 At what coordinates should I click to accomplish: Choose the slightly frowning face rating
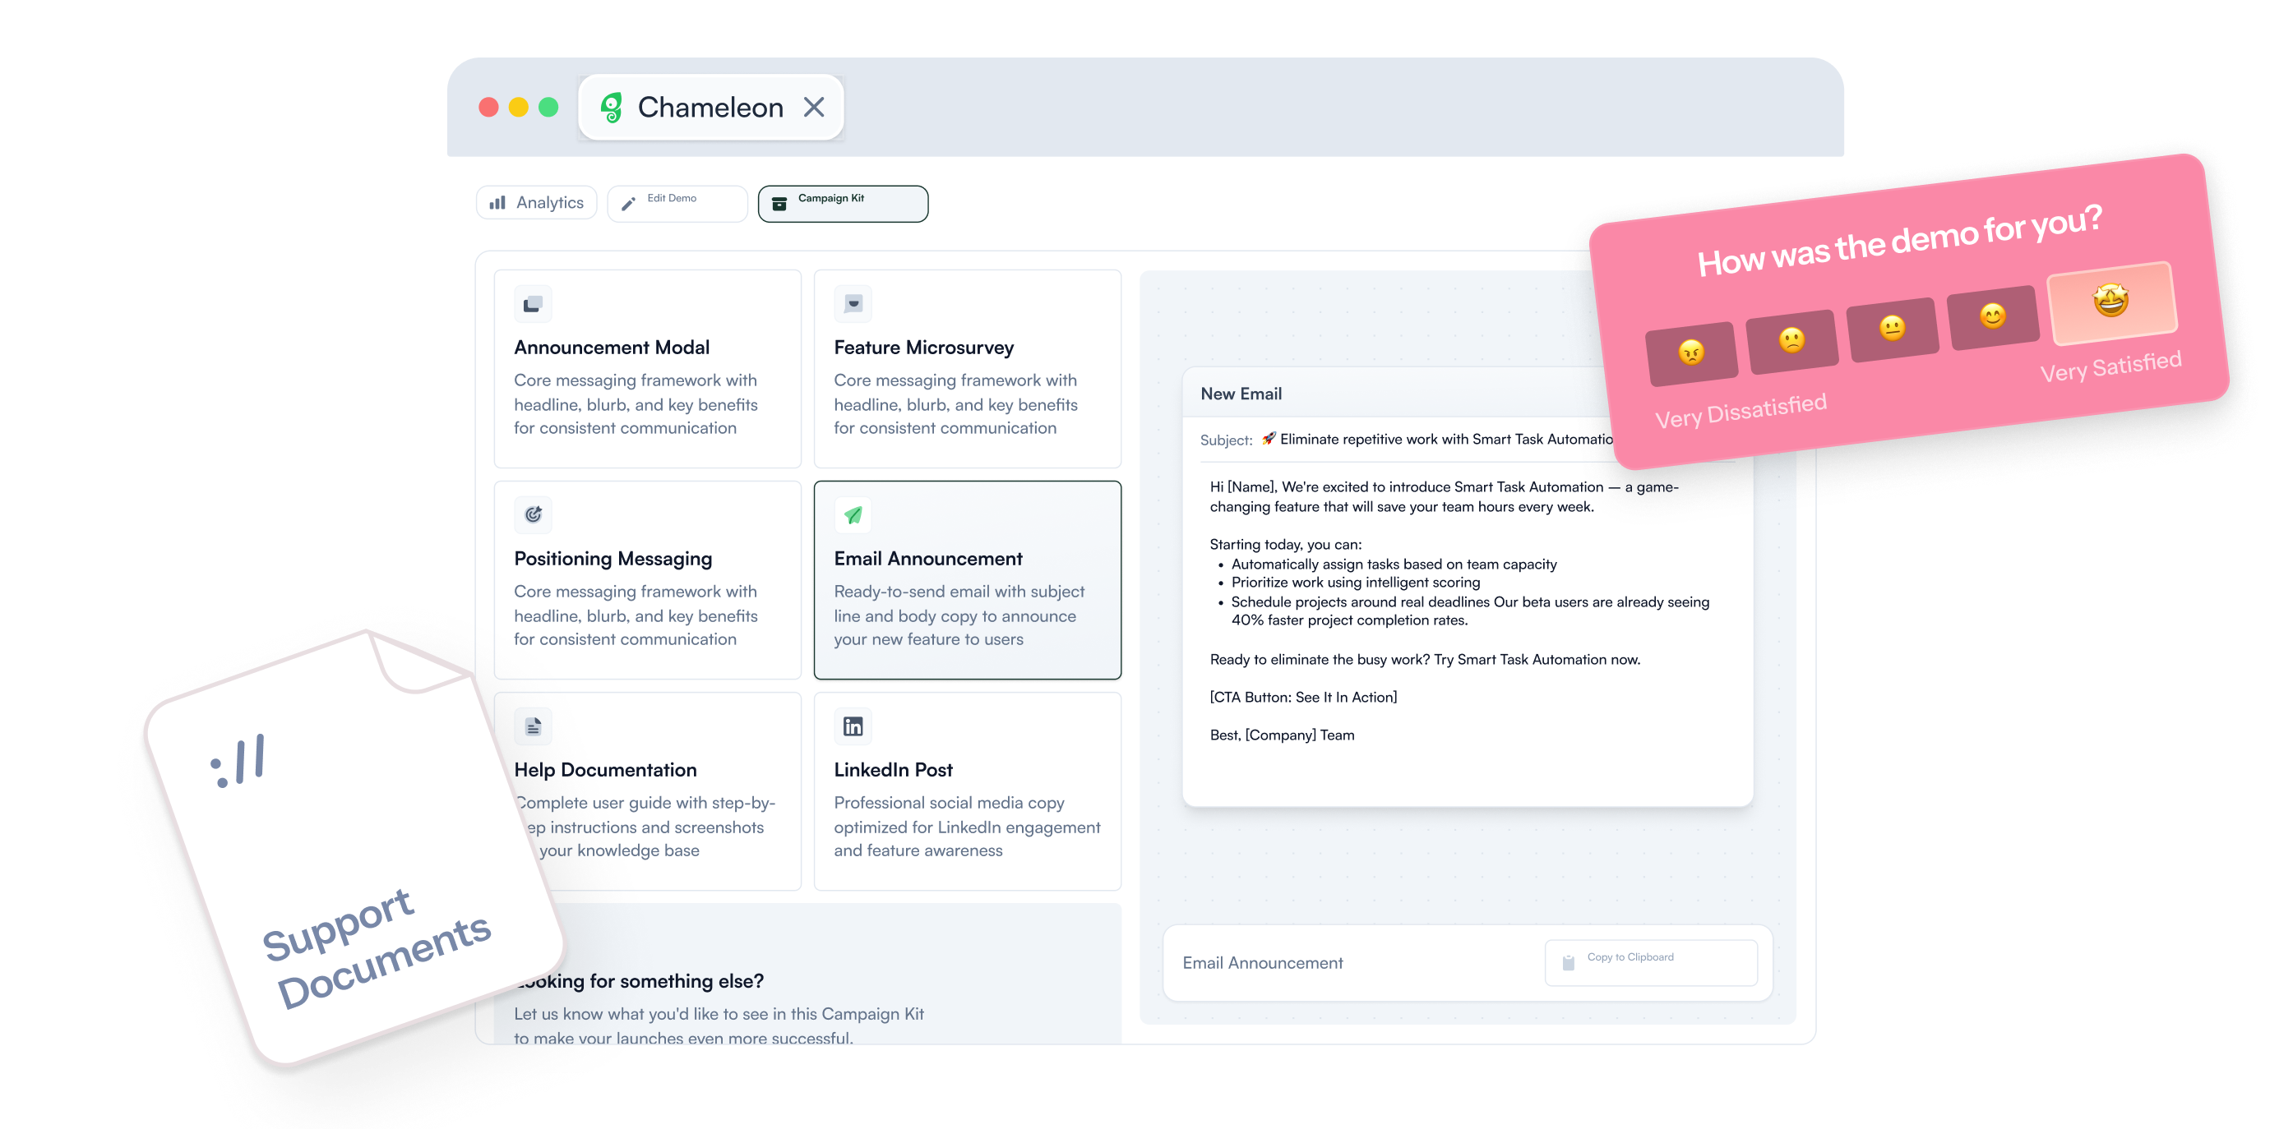(x=1791, y=341)
